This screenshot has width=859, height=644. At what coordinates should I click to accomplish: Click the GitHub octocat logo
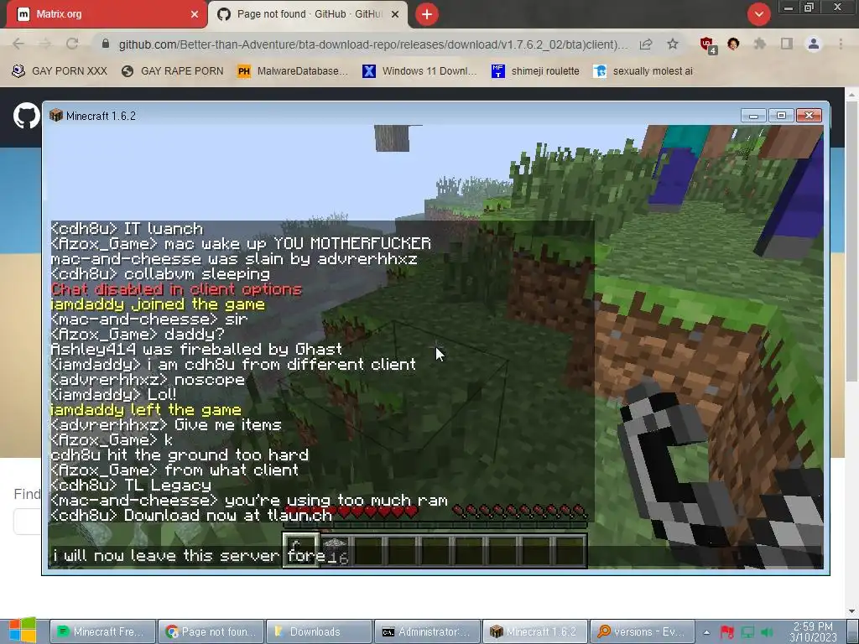click(26, 116)
